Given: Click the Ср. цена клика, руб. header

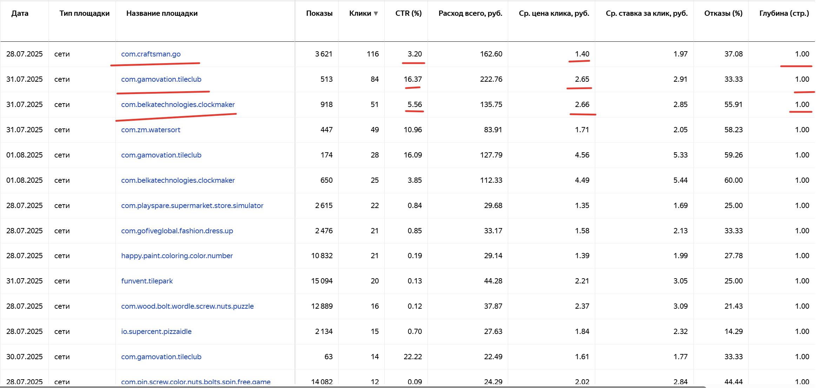Looking at the screenshot, I should click(553, 13).
